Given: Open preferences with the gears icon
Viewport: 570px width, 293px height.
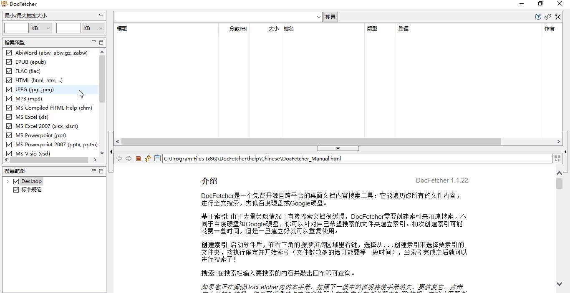Looking at the screenshot, I should 548,17.
